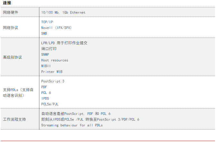Click the 10/100 Mb, 1Gb Ethernet text
The image size is (216, 142).
click(x=63, y=12)
